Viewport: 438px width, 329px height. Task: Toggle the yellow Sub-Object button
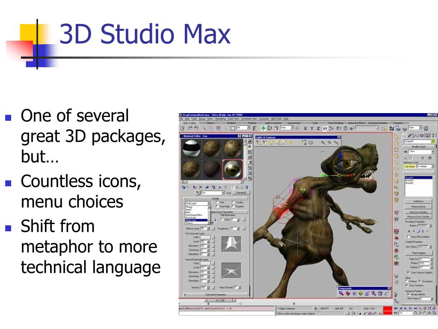pos(410,166)
